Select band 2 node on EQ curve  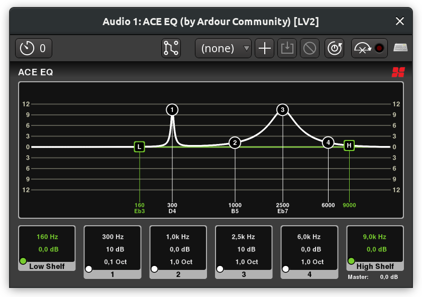235,142
